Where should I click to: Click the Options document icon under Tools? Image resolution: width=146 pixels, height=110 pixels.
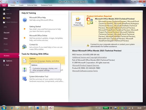click(x=25, y=61)
